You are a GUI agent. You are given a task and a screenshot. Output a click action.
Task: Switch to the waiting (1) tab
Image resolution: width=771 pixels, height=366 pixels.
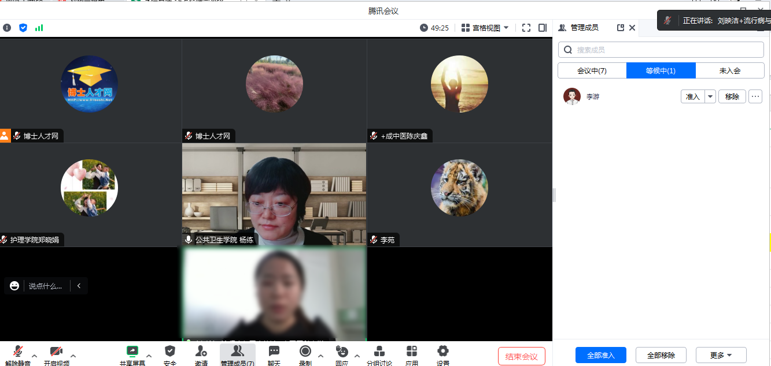click(661, 70)
